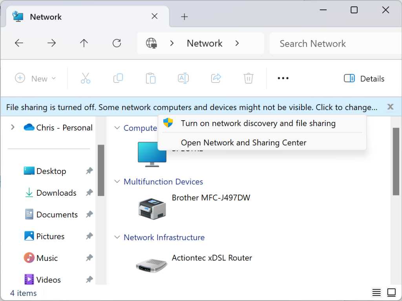402x301 pixels.
Task: Click the Share icon in the toolbar
Action: pos(216,78)
